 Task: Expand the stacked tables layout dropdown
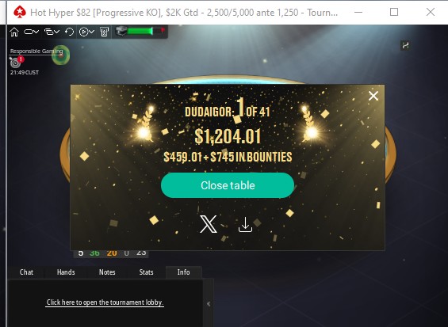pyautogui.click(x=52, y=32)
